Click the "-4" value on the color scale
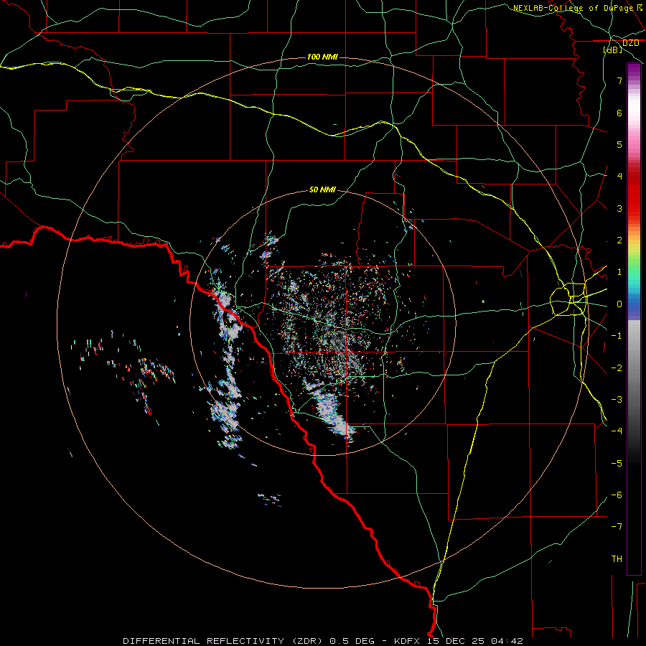Viewport: 646px width, 646px height. 617,431
